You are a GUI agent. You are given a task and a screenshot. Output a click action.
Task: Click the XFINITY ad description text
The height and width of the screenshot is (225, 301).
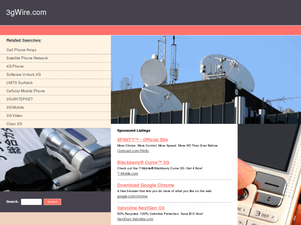point(167,146)
